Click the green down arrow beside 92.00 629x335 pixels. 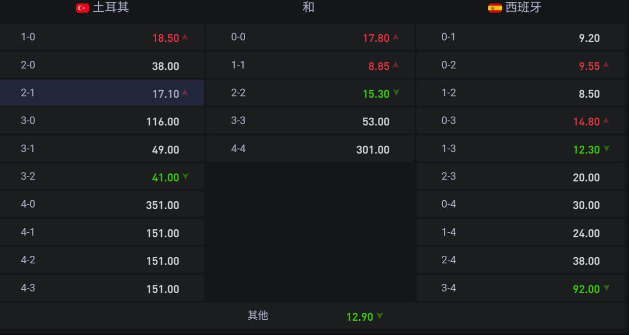606,288
